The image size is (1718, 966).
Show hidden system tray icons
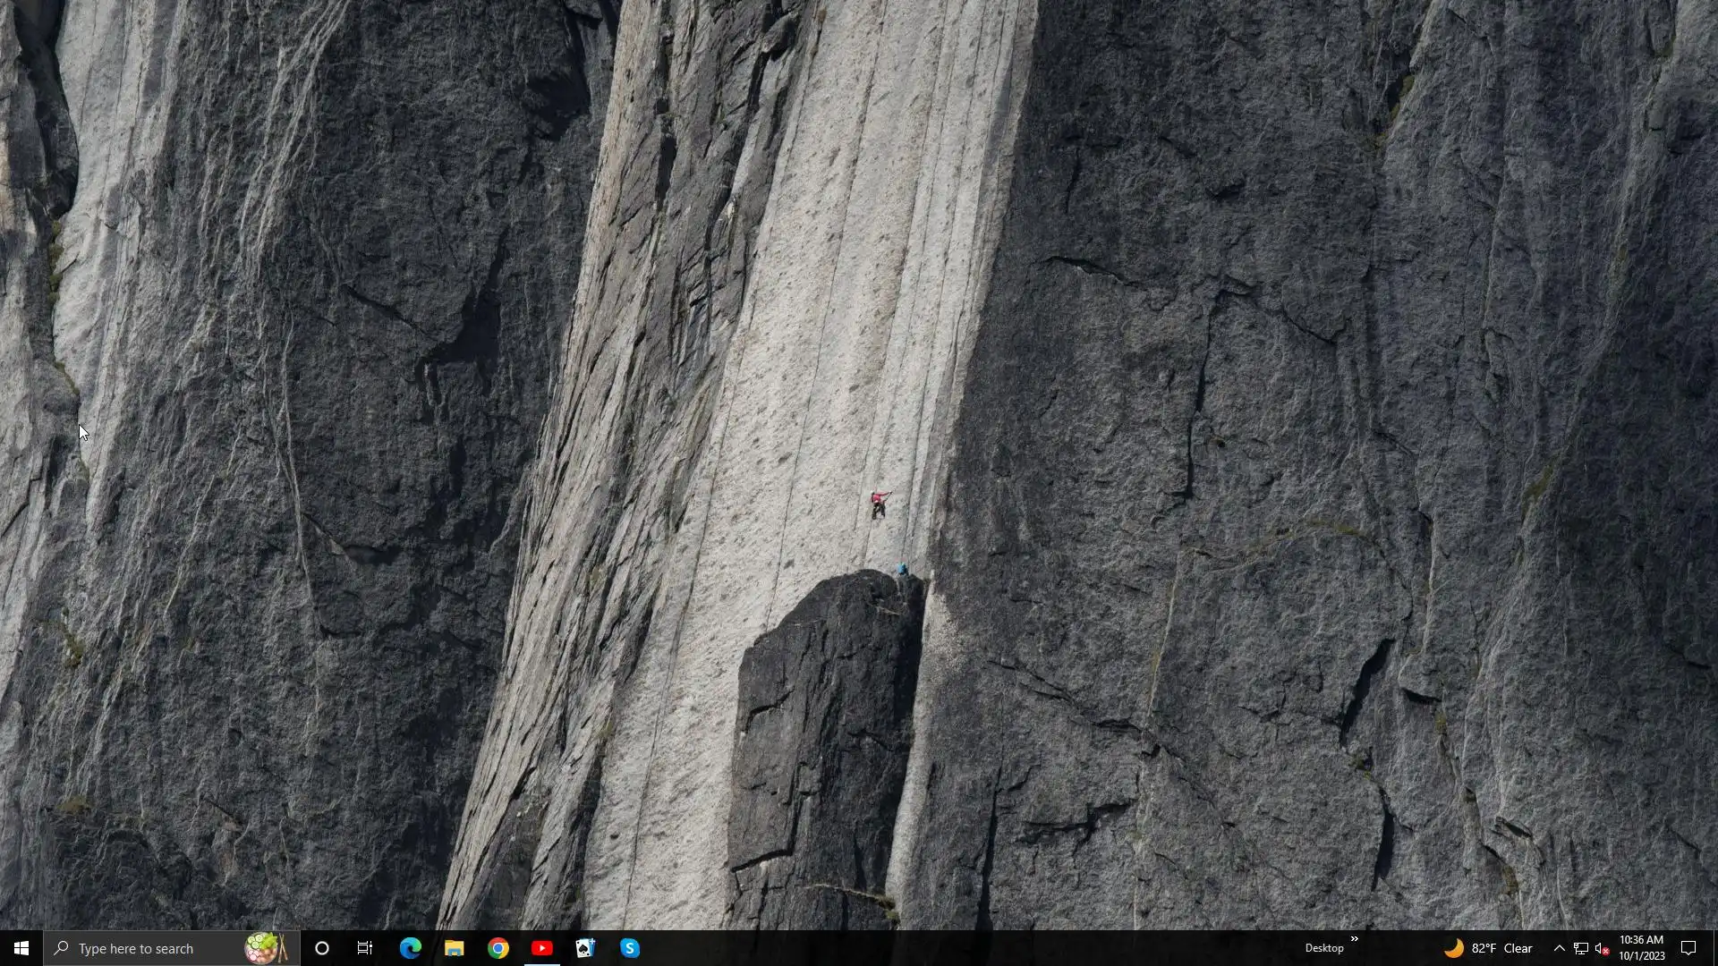(1559, 948)
